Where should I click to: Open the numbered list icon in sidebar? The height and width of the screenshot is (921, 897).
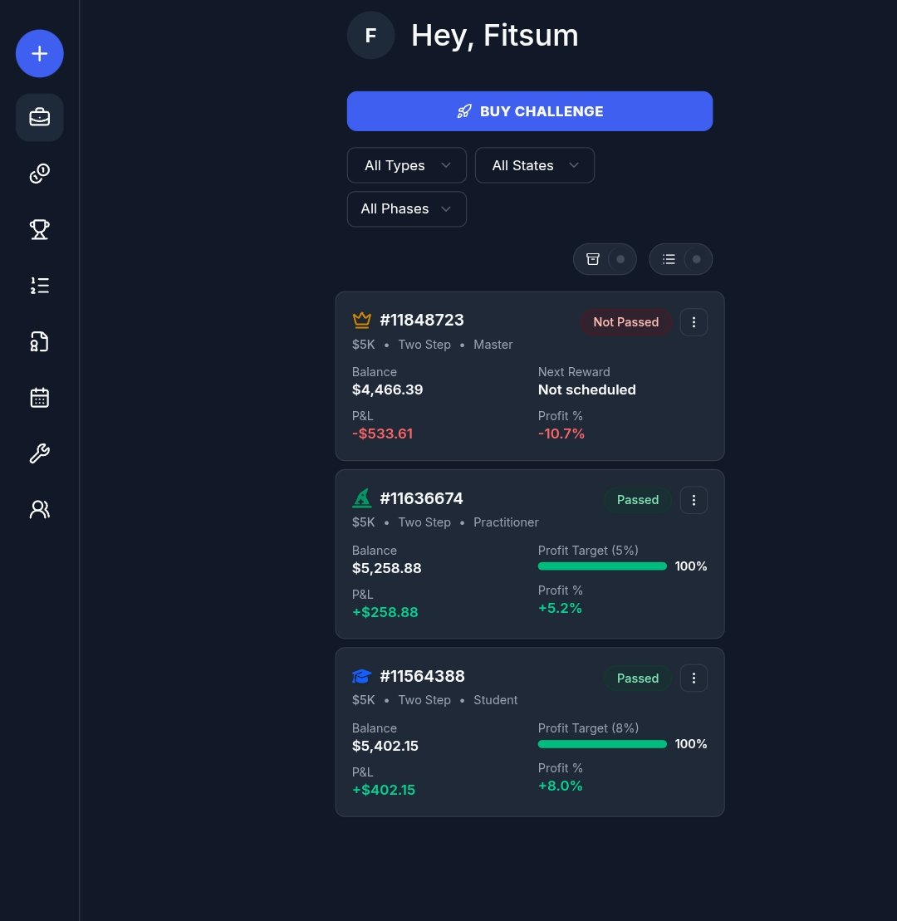pyautogui.click(x=39, y=286)
